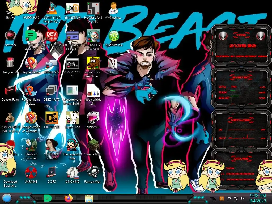The height and width of the screenshot is (204, 272).
Task: Select the LYNCHING desktop shortcut
Action: point(72,175)
